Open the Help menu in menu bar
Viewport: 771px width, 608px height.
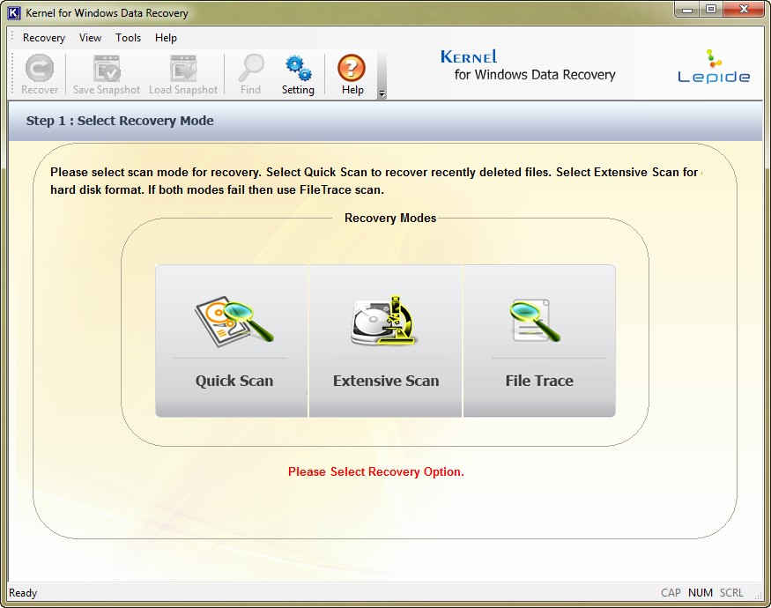point(166,38)
